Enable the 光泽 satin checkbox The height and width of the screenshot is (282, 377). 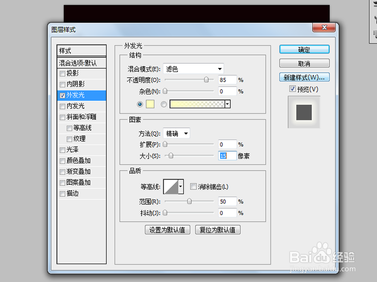63,150
